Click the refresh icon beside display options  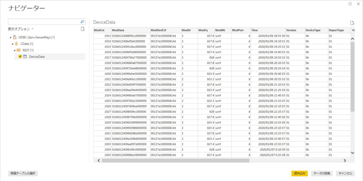(83, 29)
